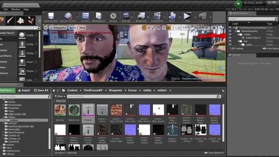Open the Lit view mode dropdown
This screenshot has height=157, width=279.
tap(73, 27)
